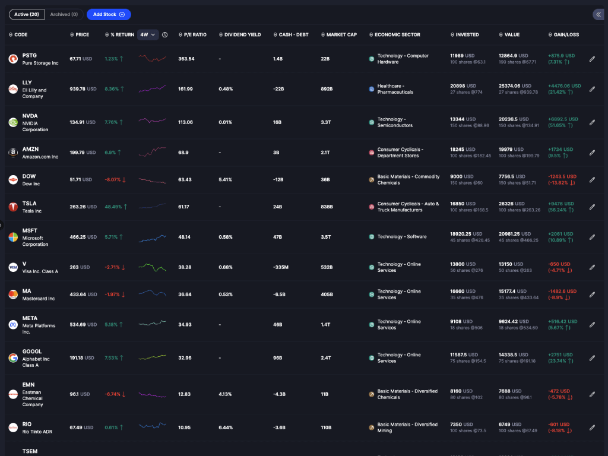The width and height of the screenshot is (608, 456).
Task: Sort by the VALUE column header
Action: pyautogui.click(x=509, y=35)
